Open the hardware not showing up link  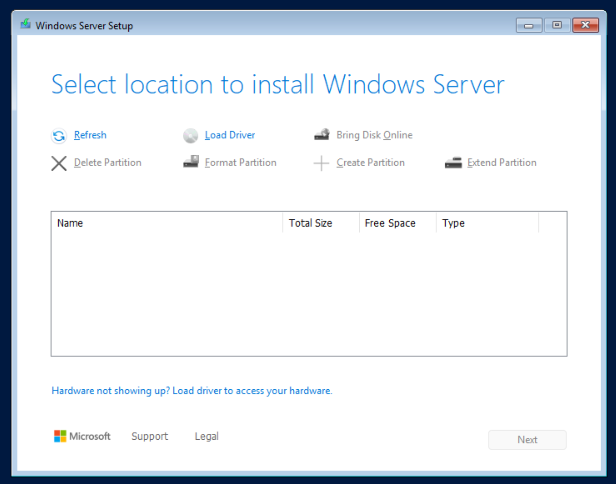pyautogui.click(x=192, y=391)
